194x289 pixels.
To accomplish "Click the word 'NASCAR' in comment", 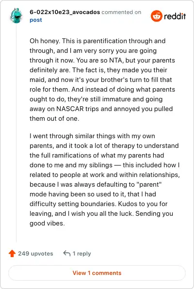I will (x=70, y=109).
